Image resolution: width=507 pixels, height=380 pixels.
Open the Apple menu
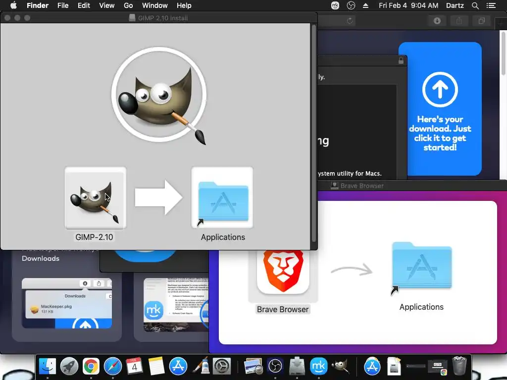tap(13, 5)
